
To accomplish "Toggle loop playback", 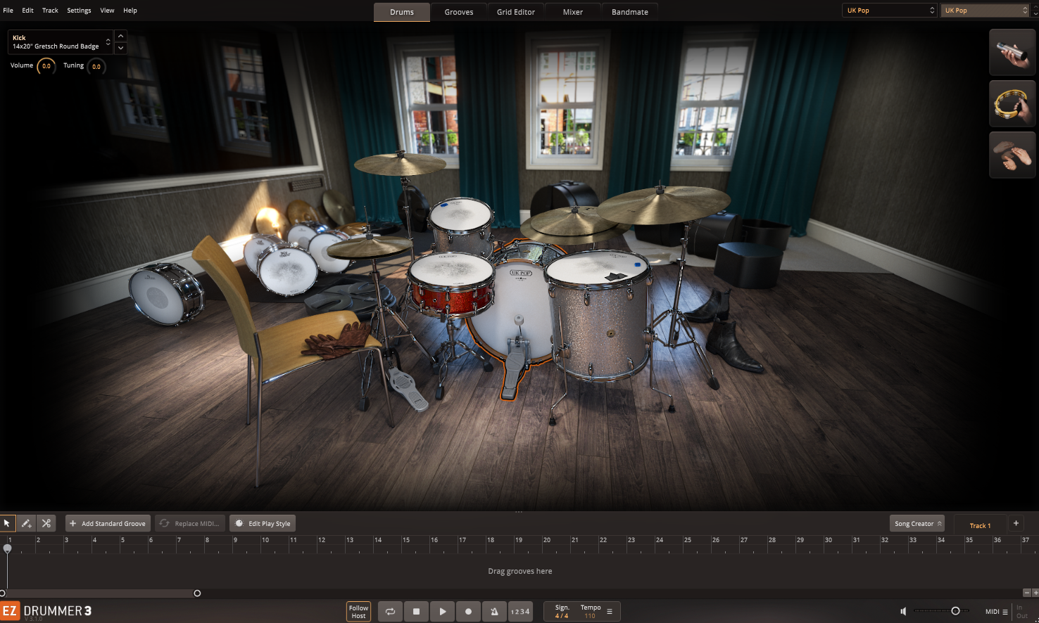I will click(390, 612).
